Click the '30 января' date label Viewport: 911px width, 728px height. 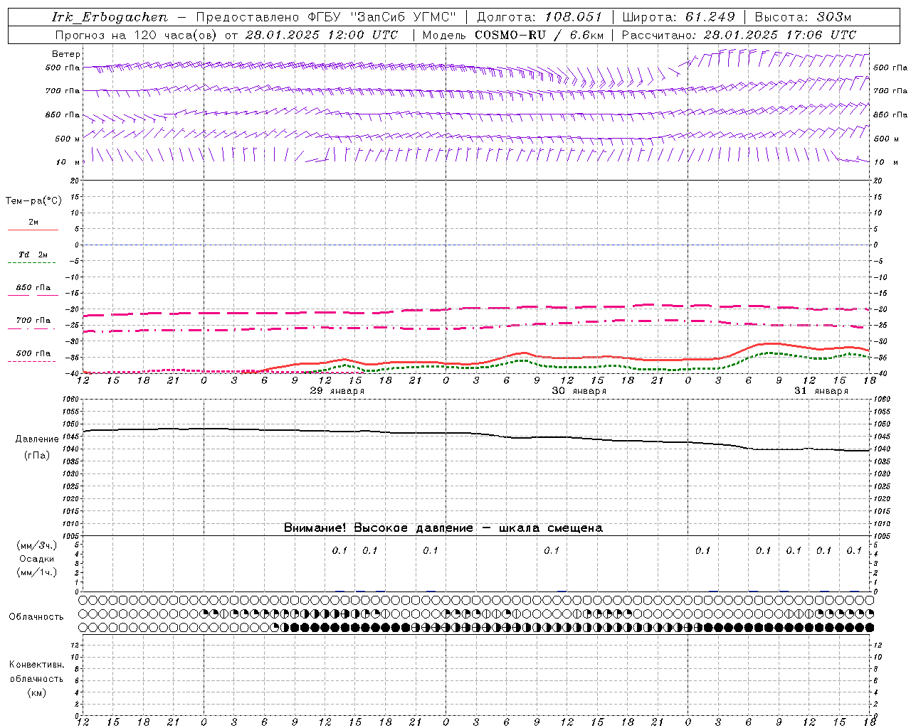click(x=579, y=391)
